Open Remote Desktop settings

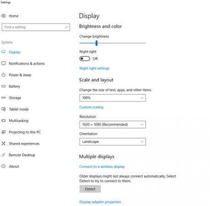(22, 155)
